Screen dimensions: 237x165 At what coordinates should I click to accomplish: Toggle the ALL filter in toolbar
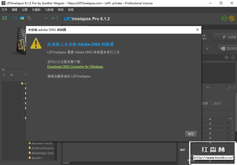click(x=46, y=18)
